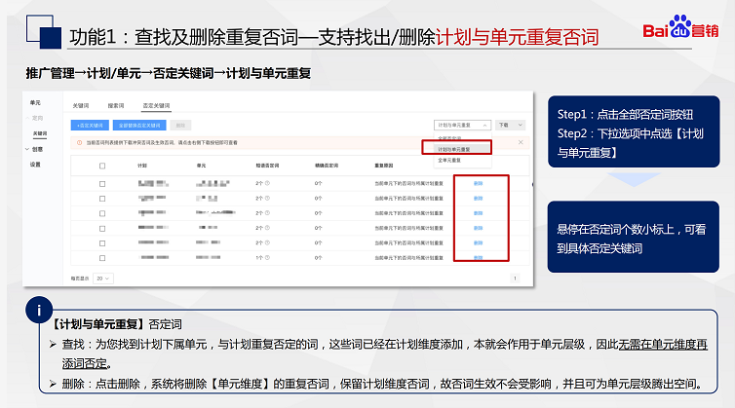Viewport: 735px width, 408px height.
Task: Click the blue info icon
Action: 38,311
